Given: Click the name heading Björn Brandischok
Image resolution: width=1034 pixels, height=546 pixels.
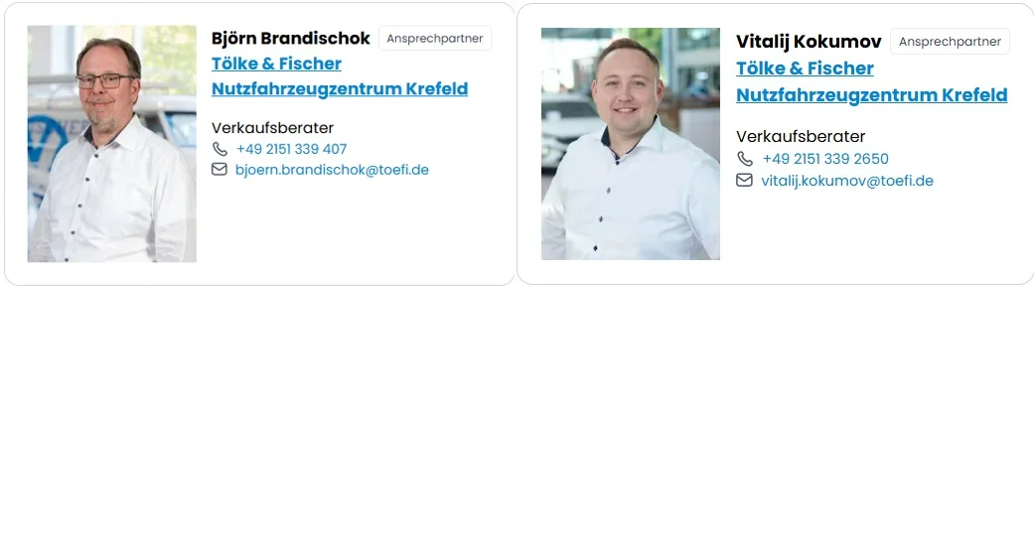Looking at the screenshot, I should coord(291,39).
